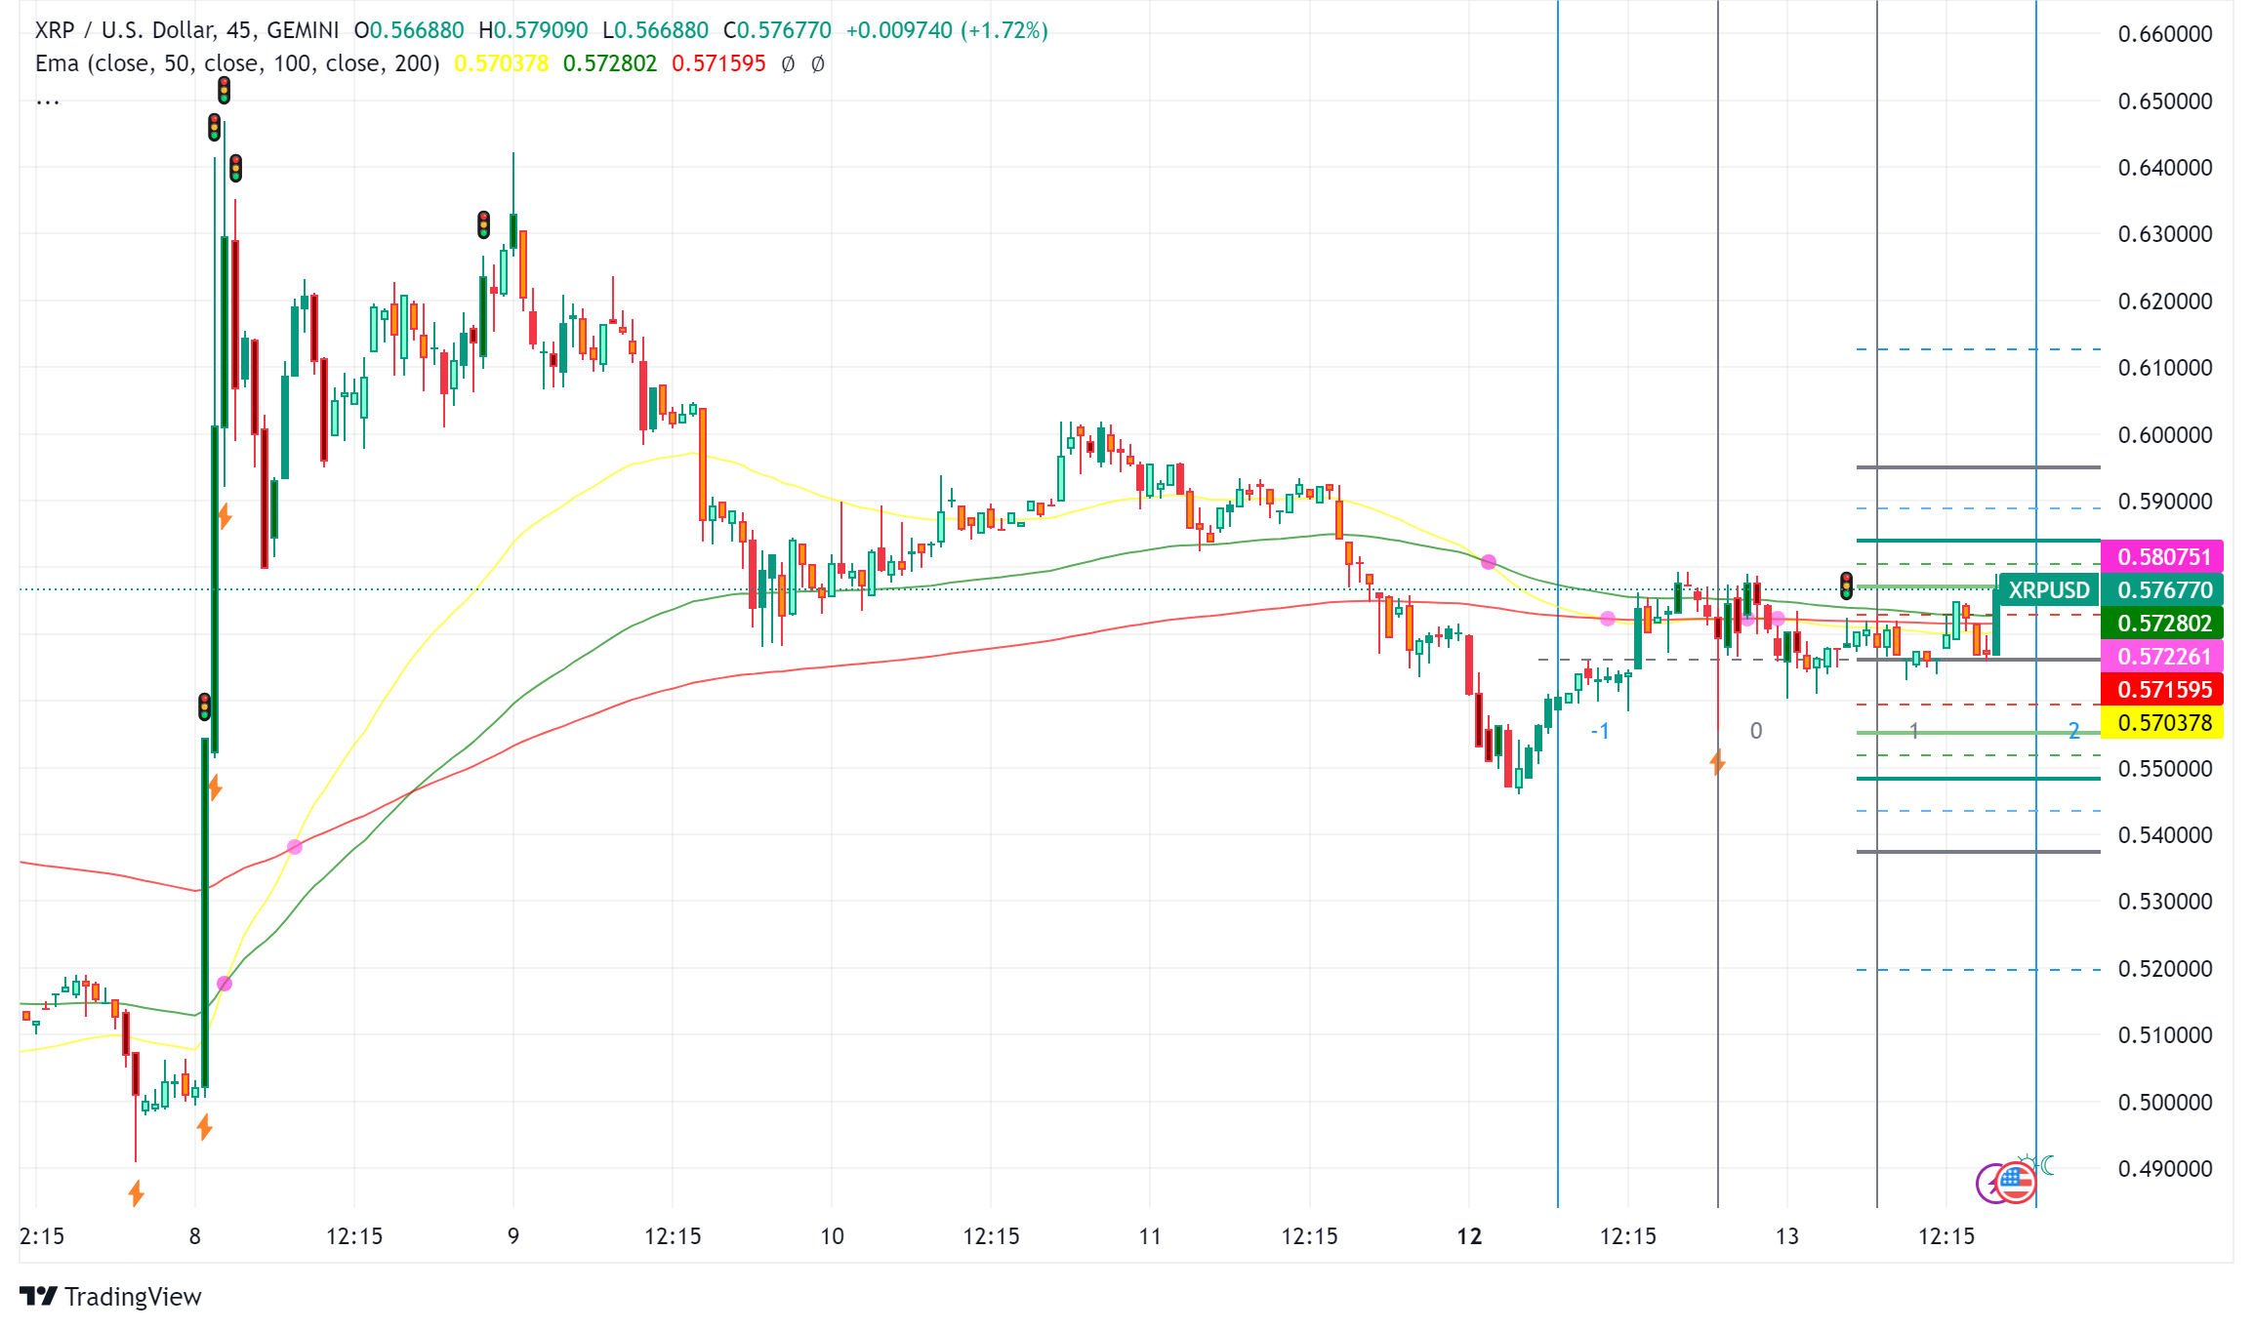The image size is (2253, 1331).
Task: Click the change value '+0.009740 (+1.72%)'
Action: [947, 30]
